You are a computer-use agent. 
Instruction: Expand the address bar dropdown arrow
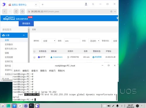pos(115,11)
